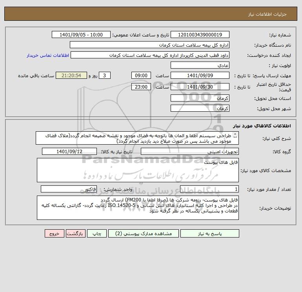
Task: Click the response deadline time 09:00
Action: (x=141, y=76)
